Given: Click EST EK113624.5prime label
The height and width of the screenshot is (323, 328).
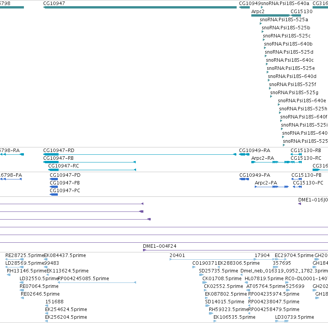Looking at the screenshot, I should (67, 271).
